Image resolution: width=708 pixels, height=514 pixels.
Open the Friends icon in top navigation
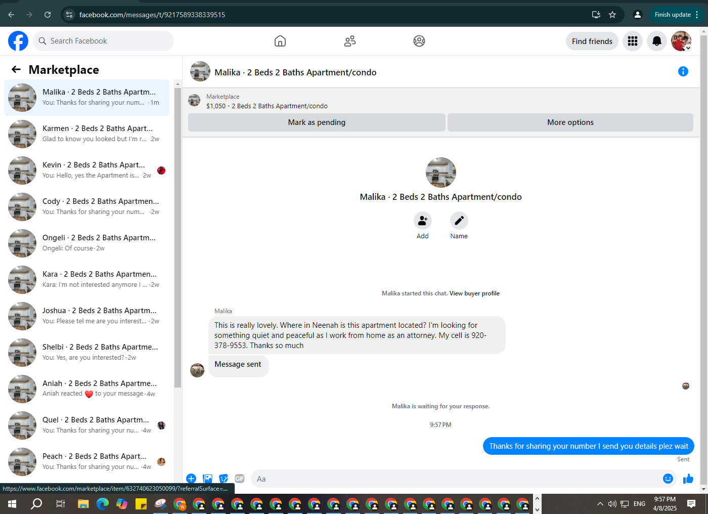(350, 41)
